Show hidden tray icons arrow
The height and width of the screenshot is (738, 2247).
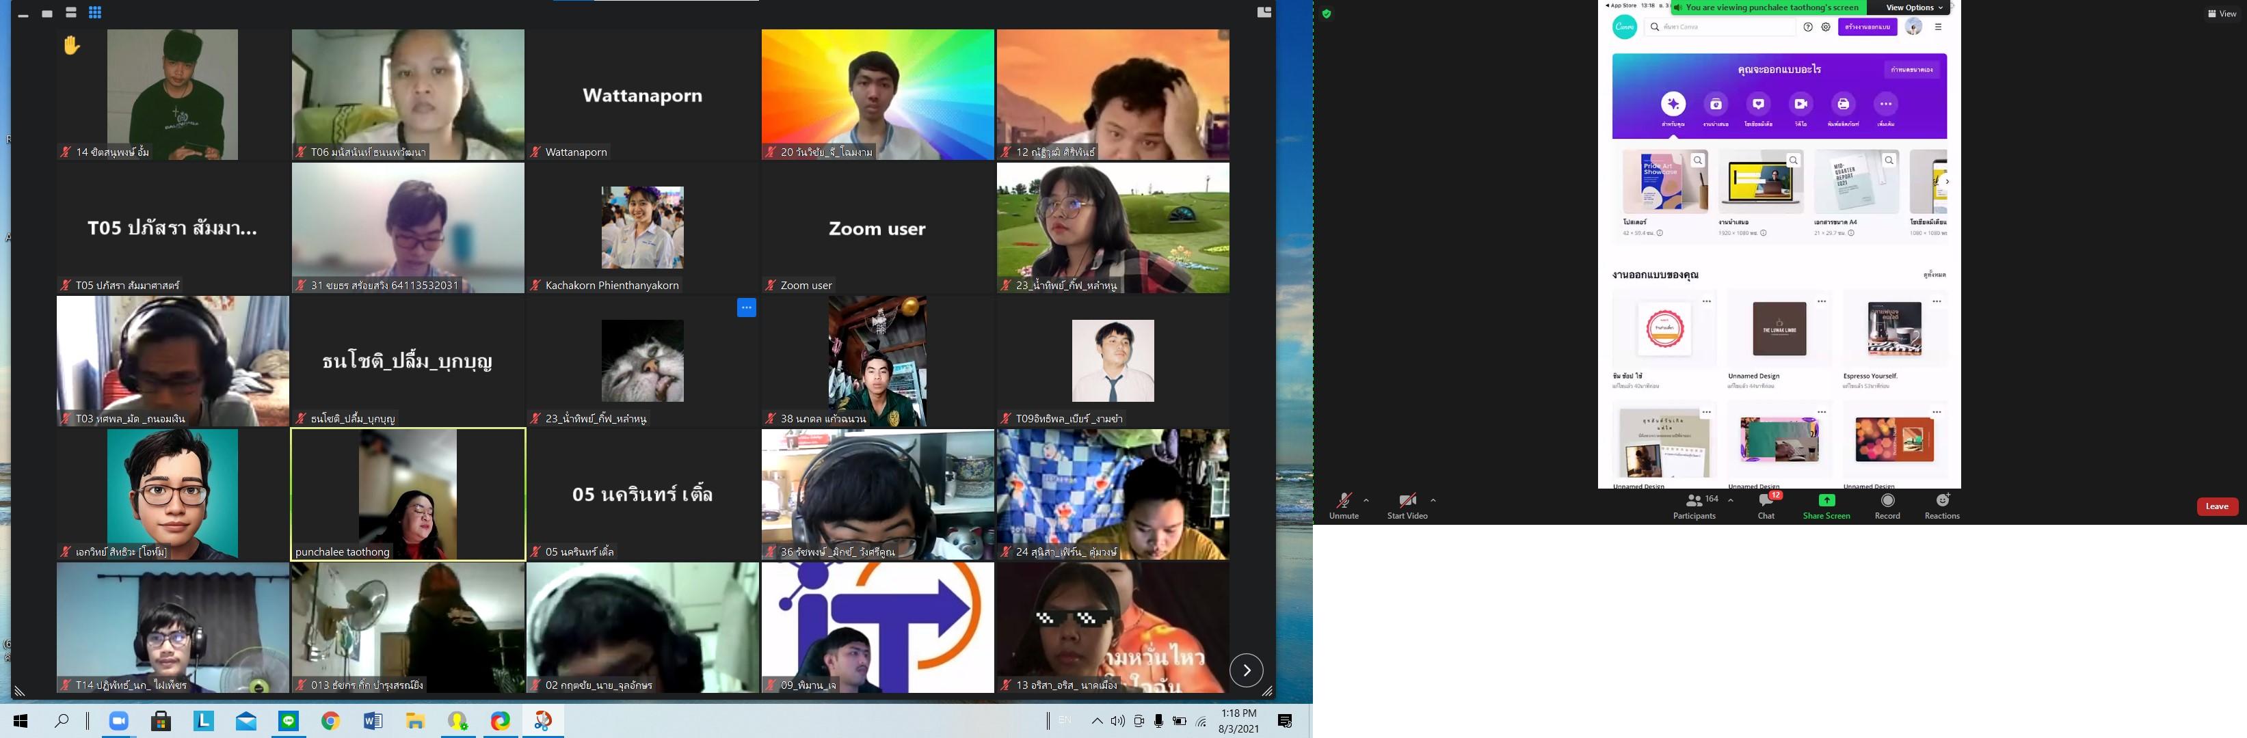coord(1096,722)
